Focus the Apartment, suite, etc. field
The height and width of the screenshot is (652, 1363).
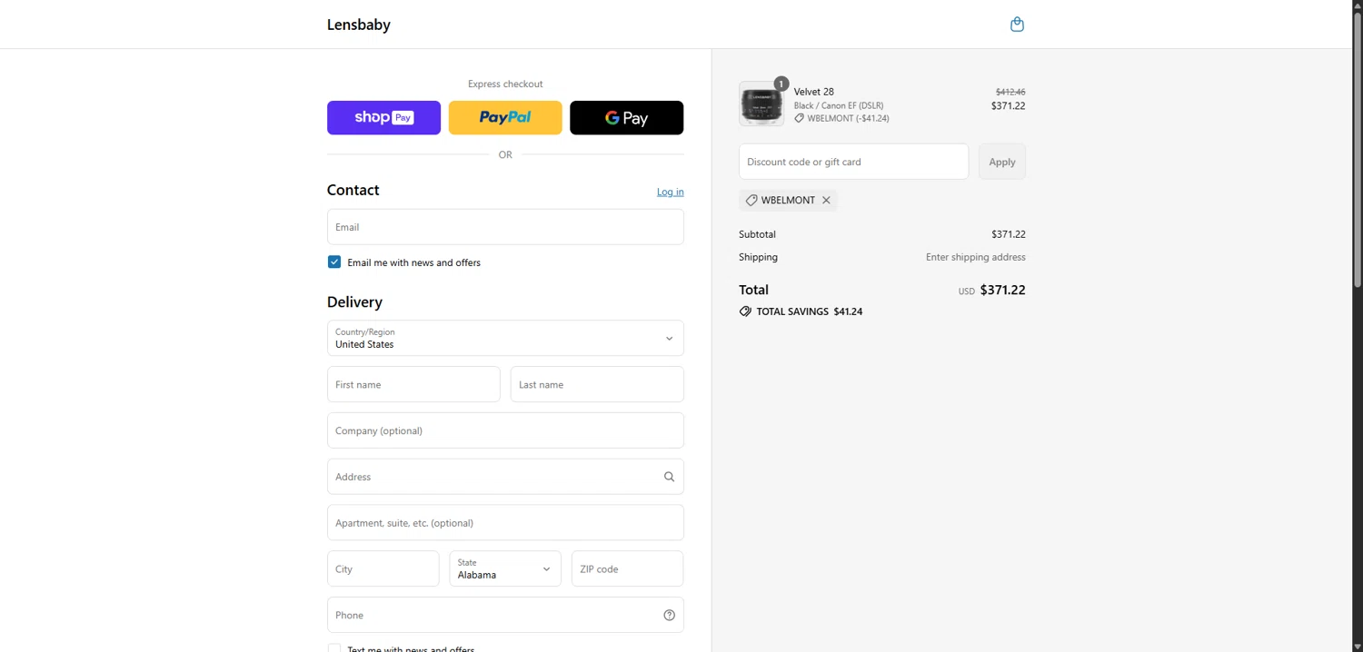tap(505, 523)
